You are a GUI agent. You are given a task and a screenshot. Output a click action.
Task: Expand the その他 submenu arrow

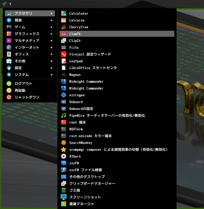click(52, 61)
